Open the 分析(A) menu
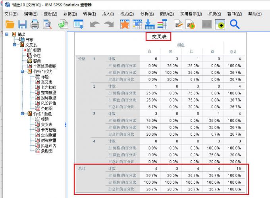 147,14
